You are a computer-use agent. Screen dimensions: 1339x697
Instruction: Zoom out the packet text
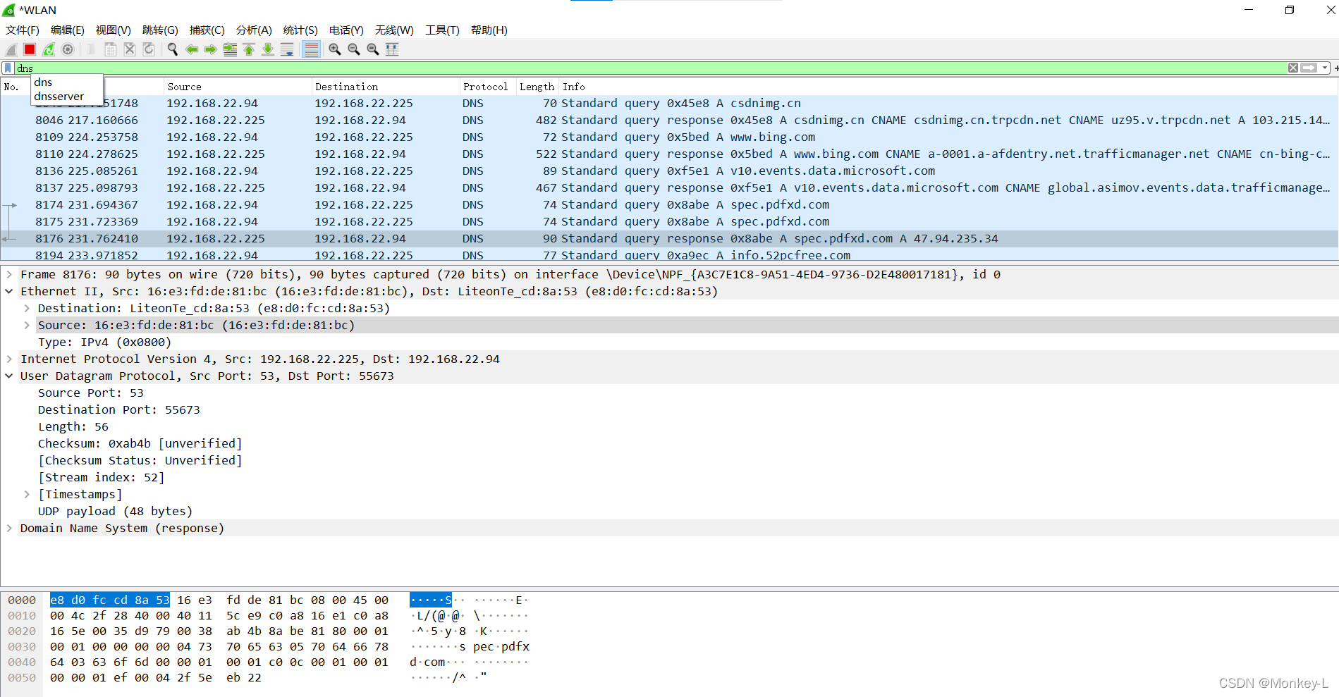click(354, 49)
